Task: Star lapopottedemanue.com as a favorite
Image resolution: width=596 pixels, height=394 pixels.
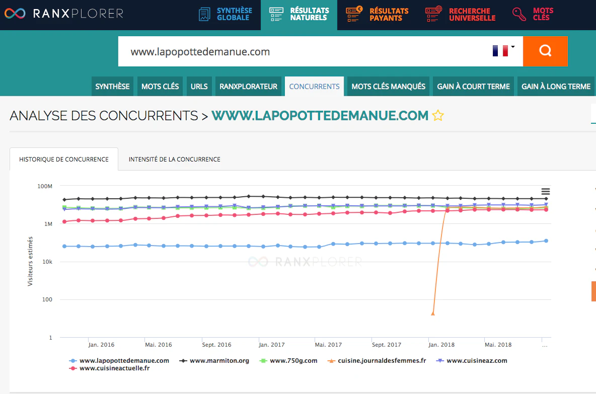Action: coord(438,115)
